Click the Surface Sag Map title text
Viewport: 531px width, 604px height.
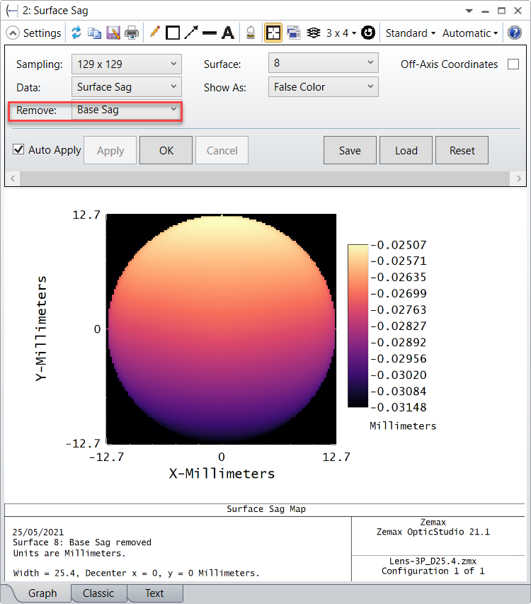tap(266, 509)
